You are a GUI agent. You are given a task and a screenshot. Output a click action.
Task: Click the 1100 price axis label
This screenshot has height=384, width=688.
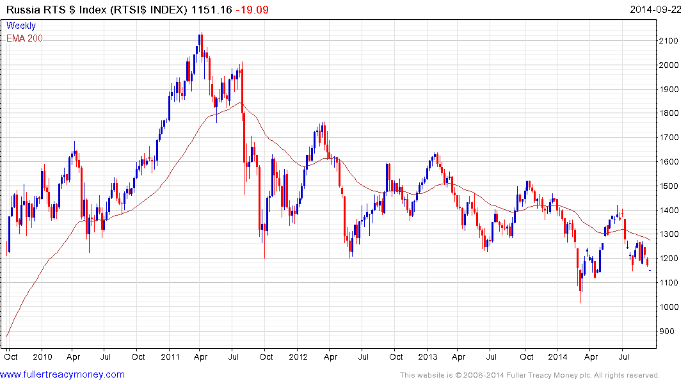tap(669, 283)
